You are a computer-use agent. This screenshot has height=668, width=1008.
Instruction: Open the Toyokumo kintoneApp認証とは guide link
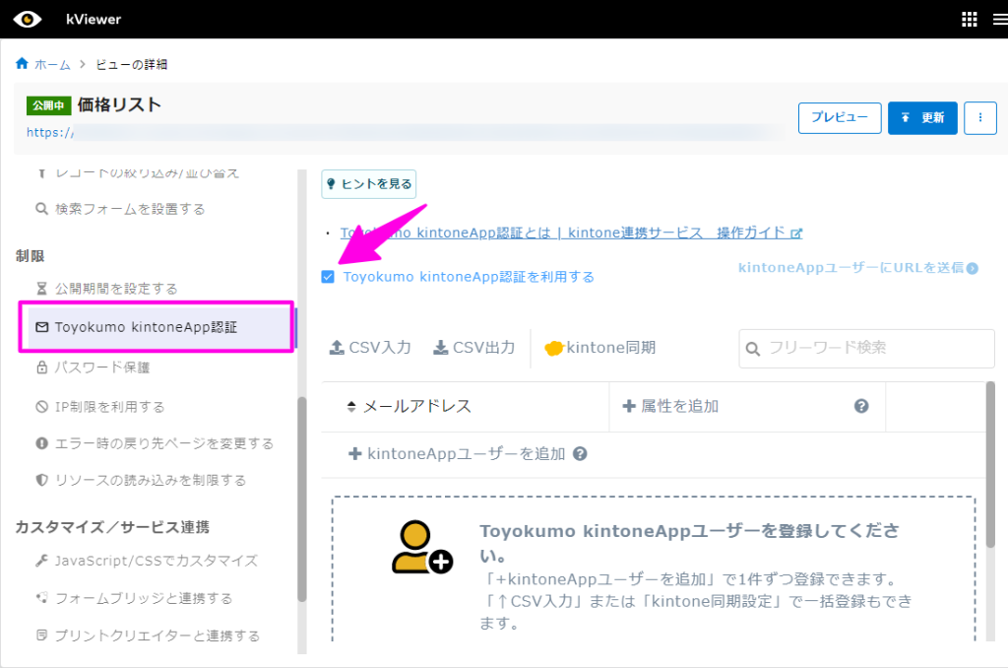(572, 233)
